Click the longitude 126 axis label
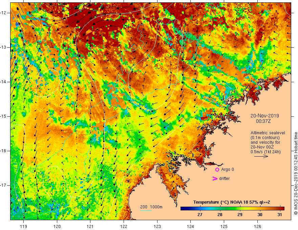Image resolution: width=298 pixels, height=230 pixels. click(x=257, y=226)
